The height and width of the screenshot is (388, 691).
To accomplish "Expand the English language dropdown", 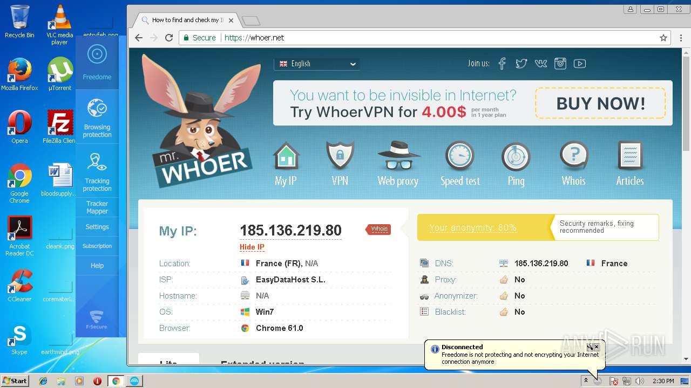I will (x=317, y=64).
